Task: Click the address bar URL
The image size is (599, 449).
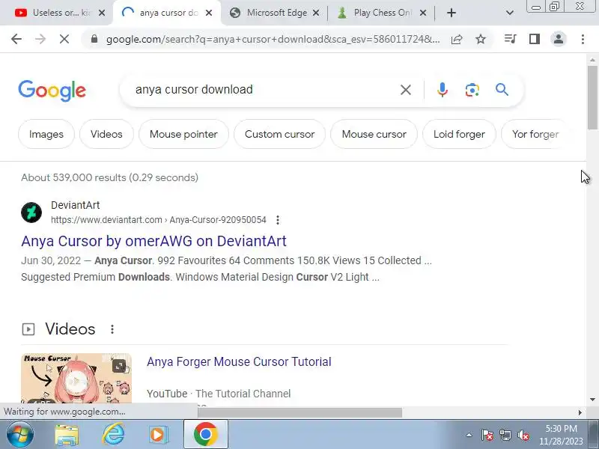Action: (273, 39)
